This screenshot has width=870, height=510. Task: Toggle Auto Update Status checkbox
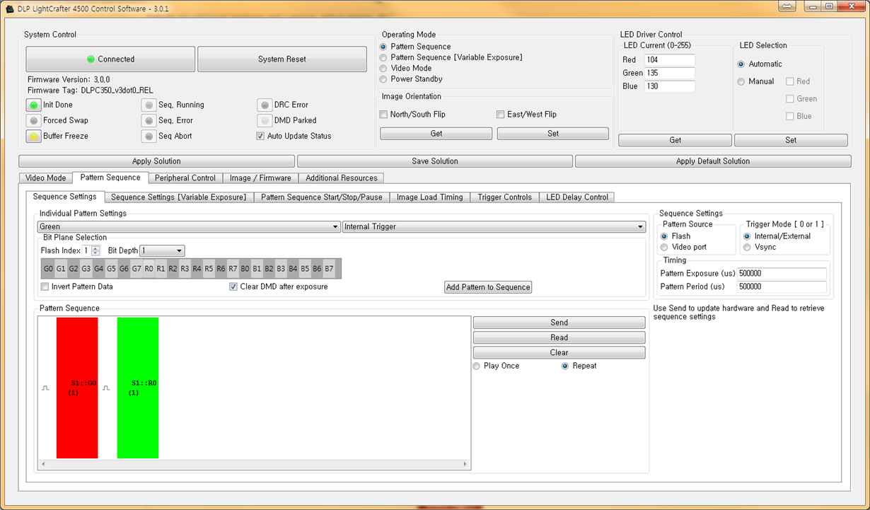[261, 136]
